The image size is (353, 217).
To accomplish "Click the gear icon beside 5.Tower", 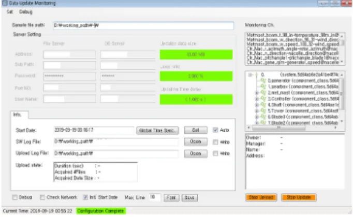I will 263,111.
